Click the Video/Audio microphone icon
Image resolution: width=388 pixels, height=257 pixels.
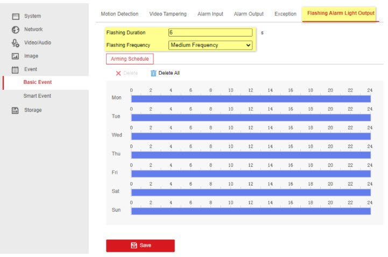[16, 43]
